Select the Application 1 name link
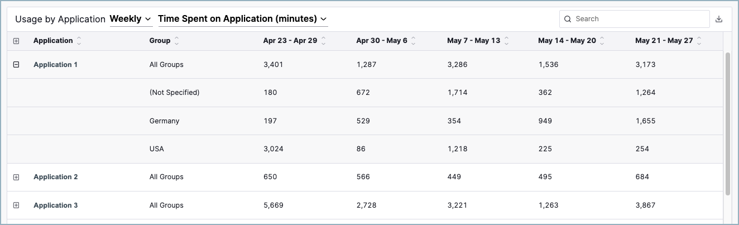The image size is (739, 225). (x=56, y=65)
